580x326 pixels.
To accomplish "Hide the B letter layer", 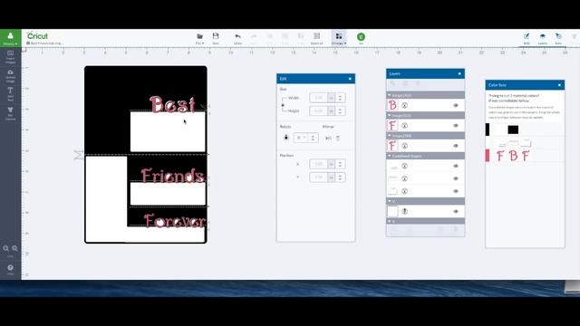I will coord(456,105).
